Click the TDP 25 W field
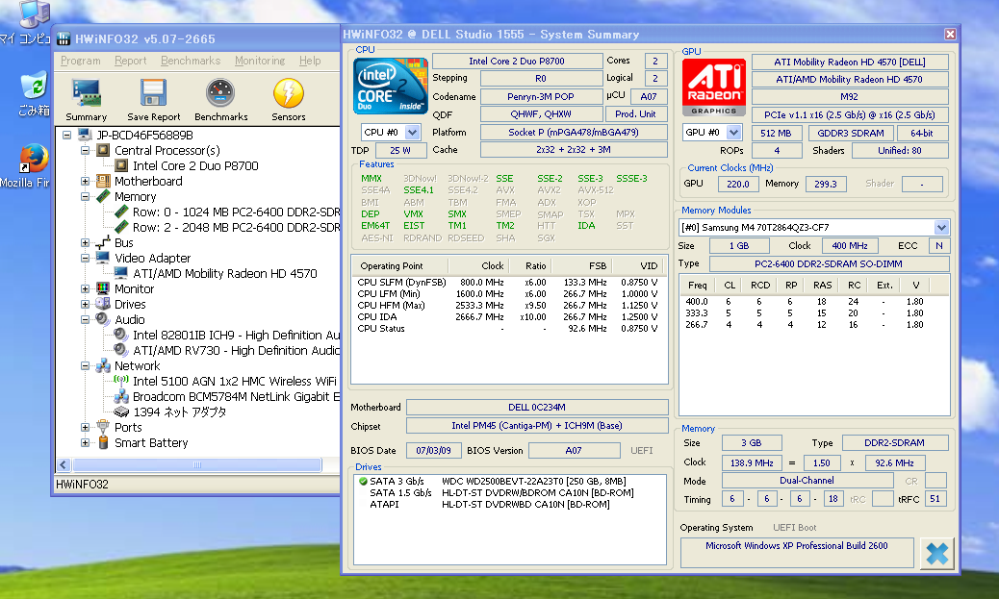 tap(400, 150)
